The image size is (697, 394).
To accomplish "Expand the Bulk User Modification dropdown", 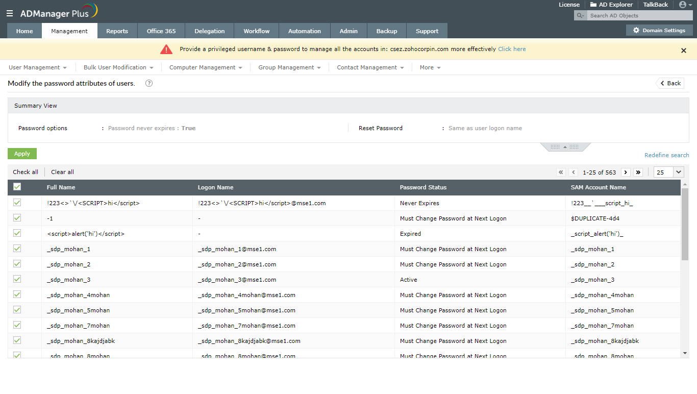I will [x=118, y=67].
